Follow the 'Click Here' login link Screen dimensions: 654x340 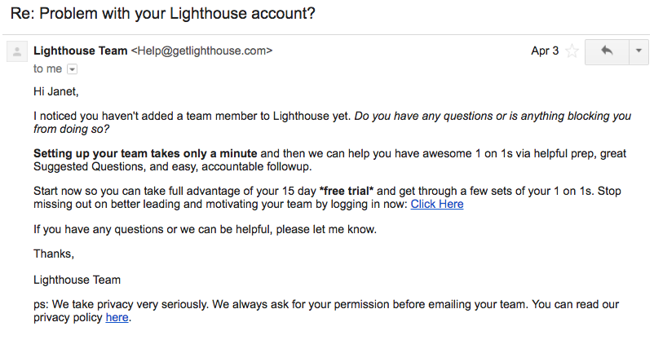pyautogui.click(x=437, y=204)
